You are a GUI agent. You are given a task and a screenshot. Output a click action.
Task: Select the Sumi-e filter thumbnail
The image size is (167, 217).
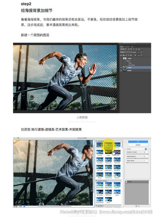click(x=108, y=199)
